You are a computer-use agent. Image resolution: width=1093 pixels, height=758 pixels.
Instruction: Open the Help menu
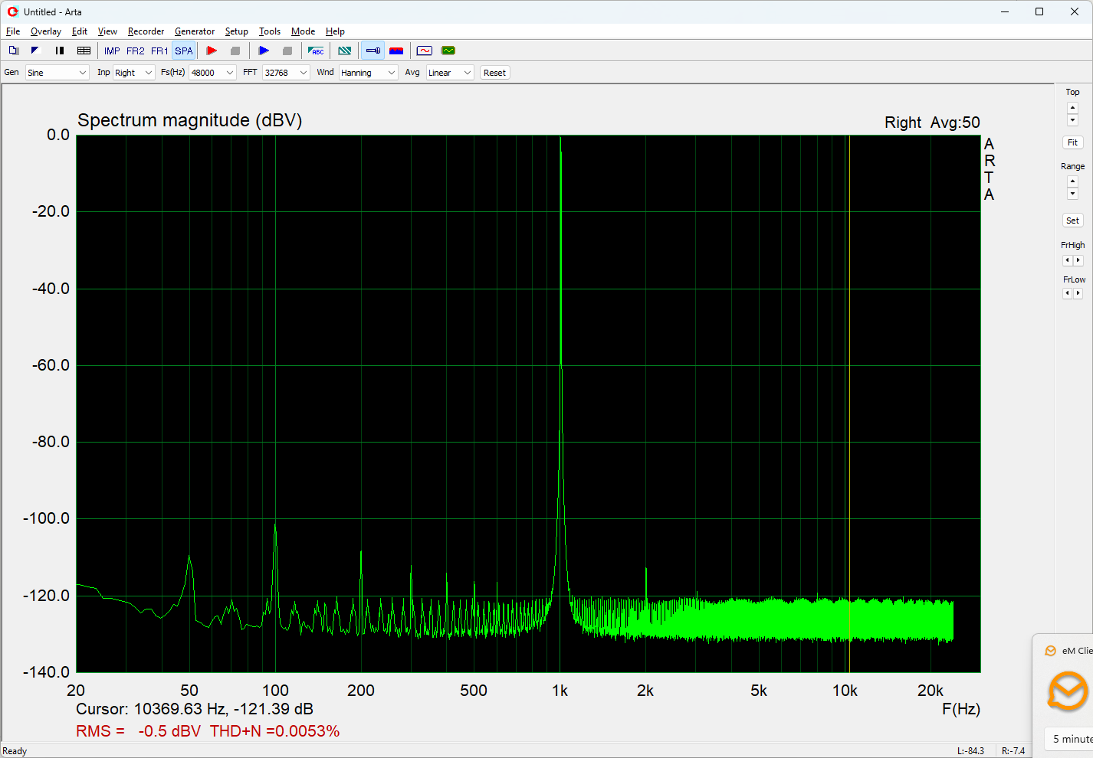[x=335, y=31]
